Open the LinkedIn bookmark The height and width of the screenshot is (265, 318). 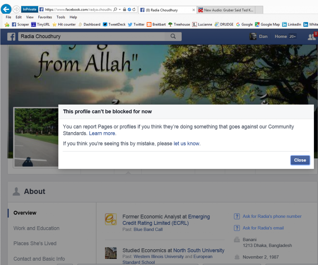[x=292, y=25]
